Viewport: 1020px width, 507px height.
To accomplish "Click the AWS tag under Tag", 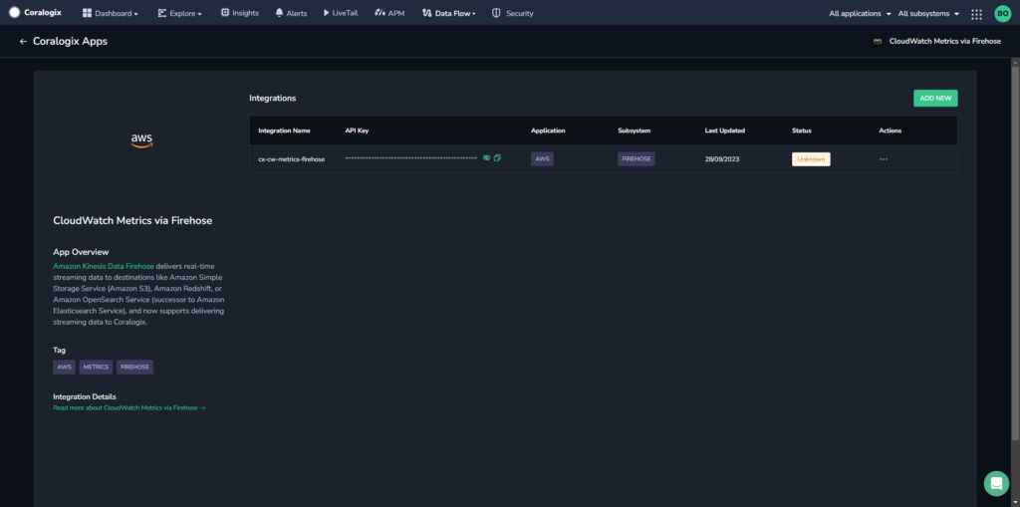I will pos(64,368).
